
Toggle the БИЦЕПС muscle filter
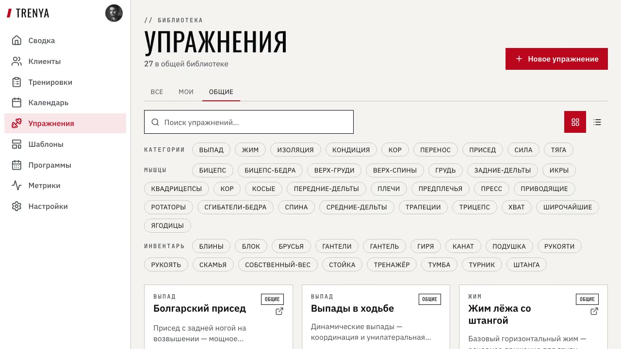coord(212,170)
